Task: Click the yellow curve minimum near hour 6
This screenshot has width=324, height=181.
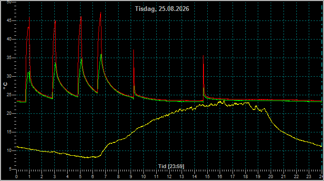Action: pyautogui.click(x=88, y=158)
